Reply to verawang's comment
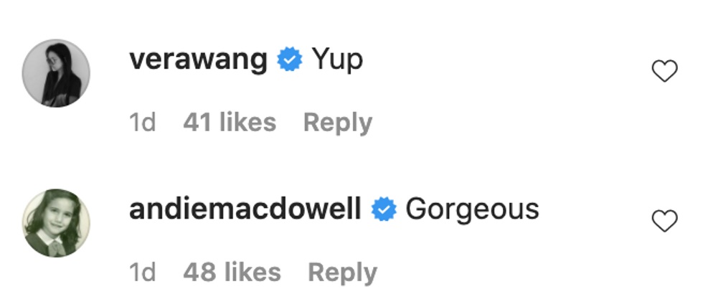703x289 pixels. (x=338, y=123)
